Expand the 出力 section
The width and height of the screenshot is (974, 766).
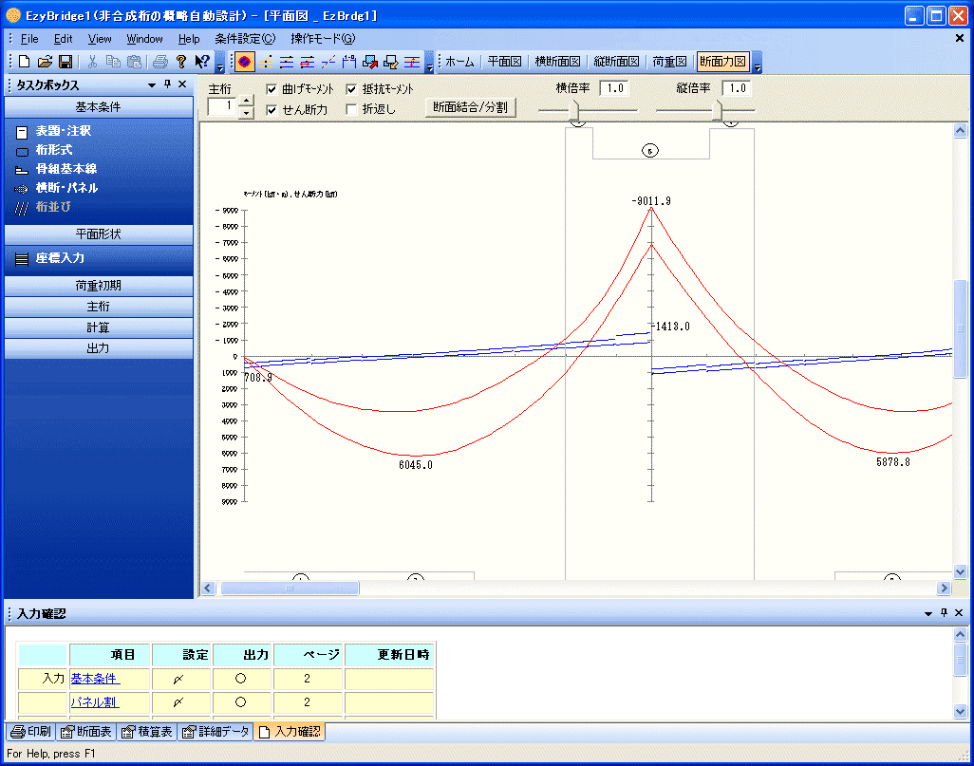[x=98, y=348]
